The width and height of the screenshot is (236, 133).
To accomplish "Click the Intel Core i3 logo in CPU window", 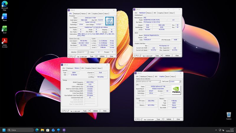I will click(x=109, y=21).
